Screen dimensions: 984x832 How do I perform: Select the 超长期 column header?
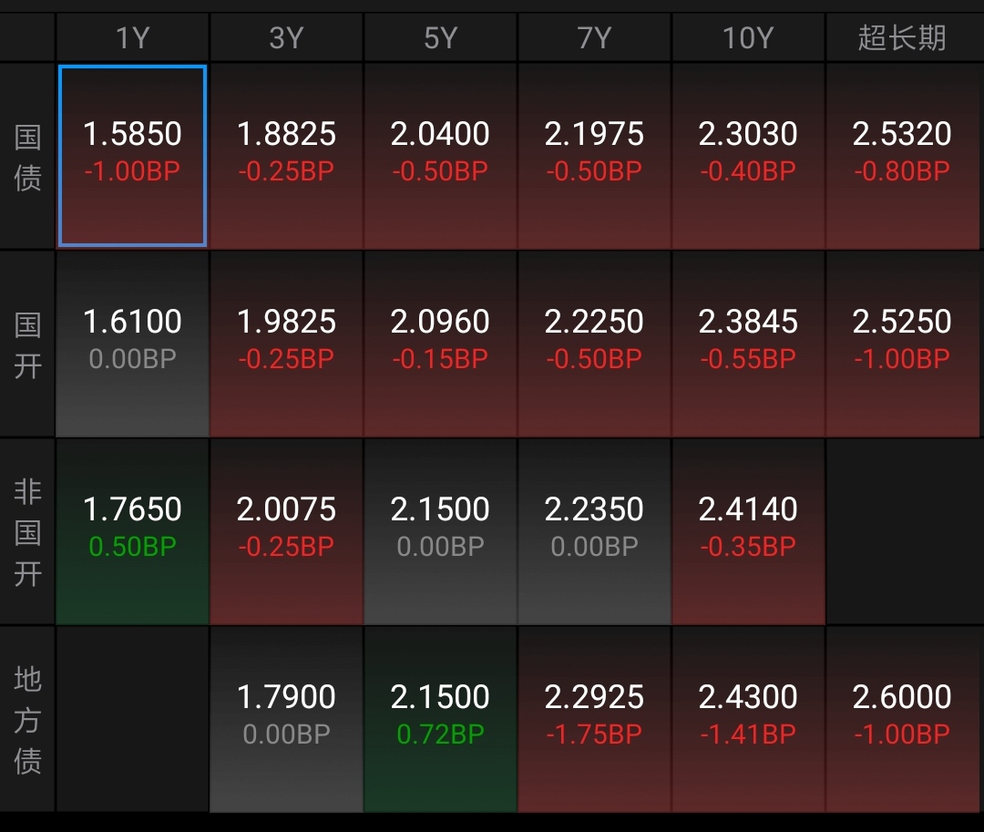902,38
